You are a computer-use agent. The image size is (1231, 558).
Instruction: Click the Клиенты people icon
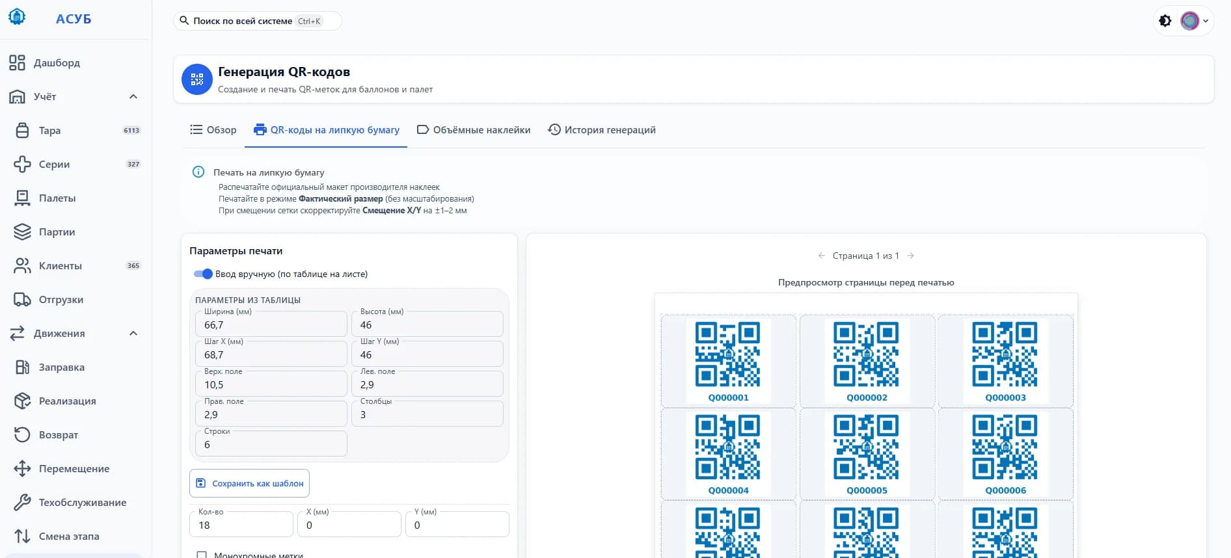(x=22, y=265)
